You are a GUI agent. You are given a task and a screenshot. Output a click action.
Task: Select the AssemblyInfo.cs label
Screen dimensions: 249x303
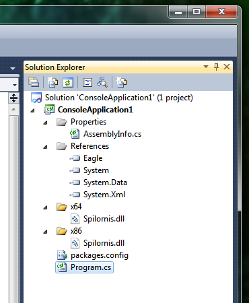112,134
